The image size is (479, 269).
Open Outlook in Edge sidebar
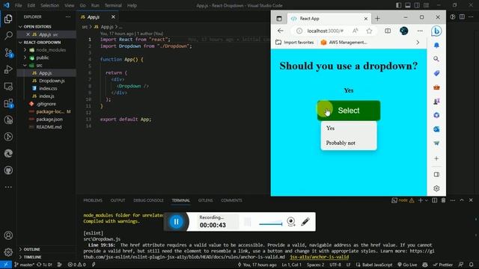pos(436,129)
